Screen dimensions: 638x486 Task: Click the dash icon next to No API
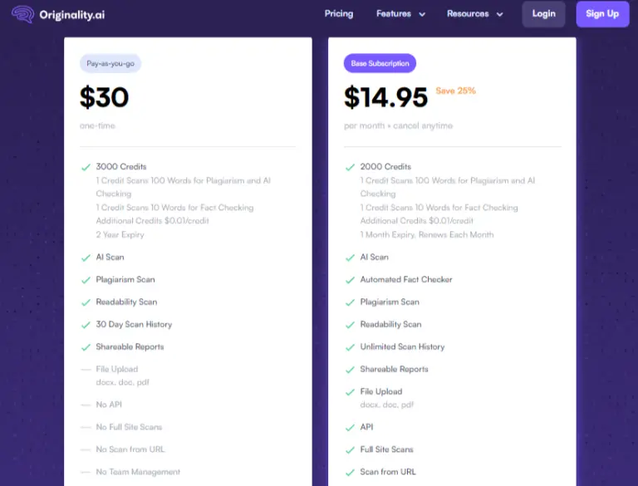point(86,405)
